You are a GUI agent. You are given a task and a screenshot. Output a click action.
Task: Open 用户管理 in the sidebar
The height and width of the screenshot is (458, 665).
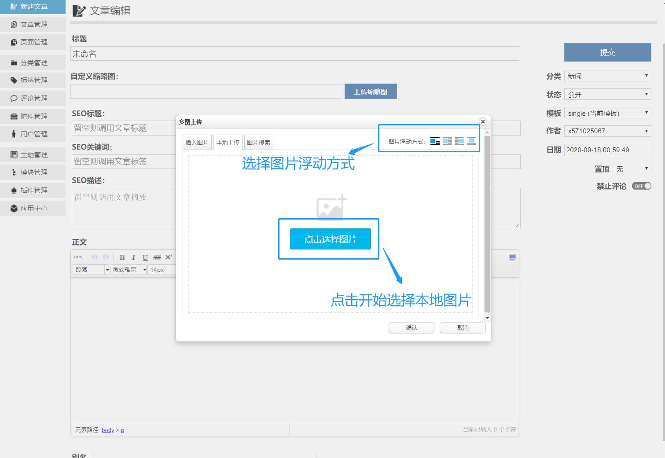[33, 134]
